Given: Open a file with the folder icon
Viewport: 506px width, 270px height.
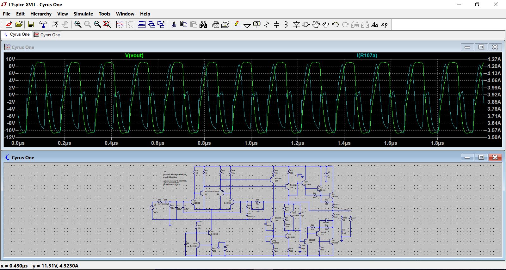Looking at the screenshot, I should point(19,24).
